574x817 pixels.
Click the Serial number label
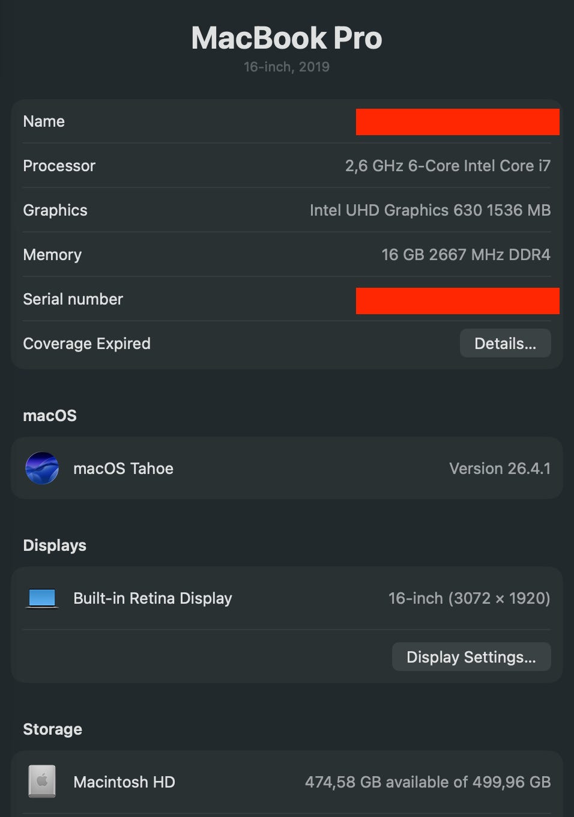[x=73, y=299]
